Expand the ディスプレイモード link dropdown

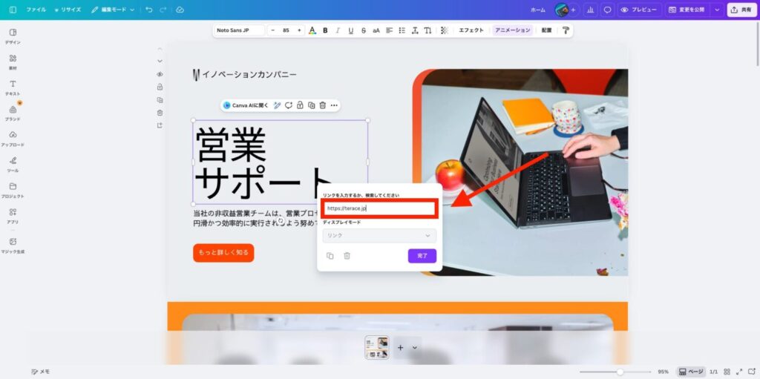[x=379, y=235]
